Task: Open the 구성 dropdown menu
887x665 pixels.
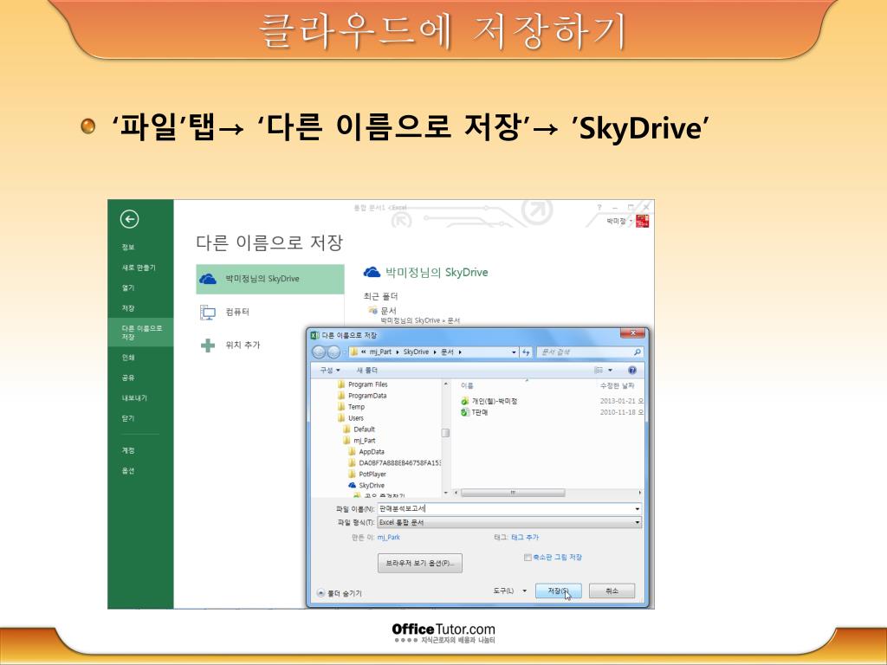Action: (330, 371)
